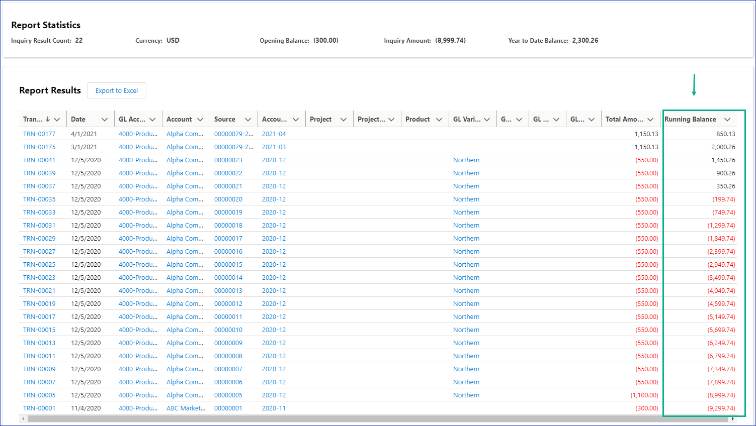
Task: Open the Account column header chevron
Action: (x=200, y=120)
